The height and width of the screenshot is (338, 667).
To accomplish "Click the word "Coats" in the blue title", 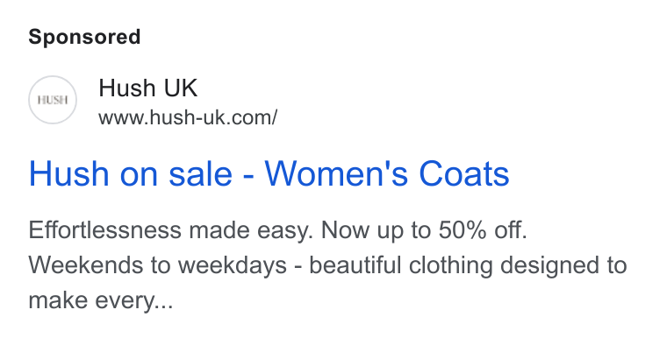I will tap(464, 173).
